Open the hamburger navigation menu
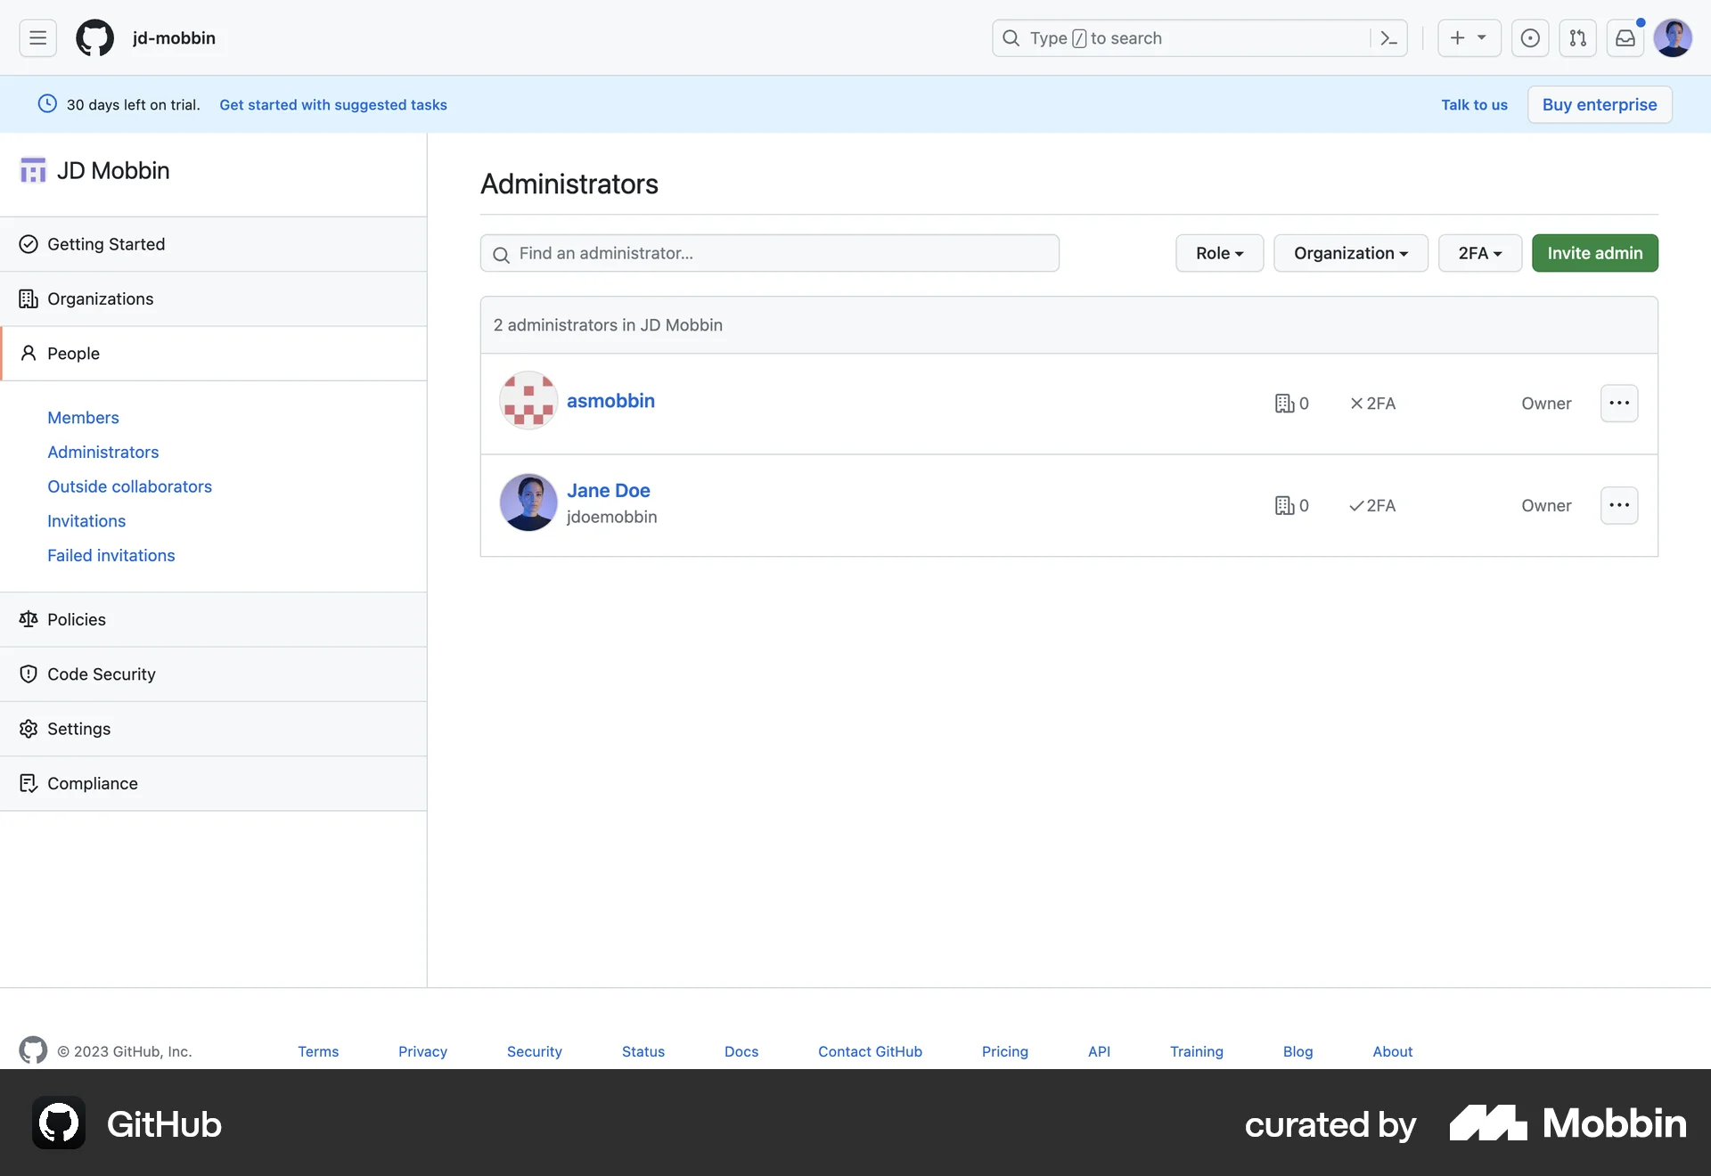This screenshot has height=1176, width=1711. (x=36, y=37)
